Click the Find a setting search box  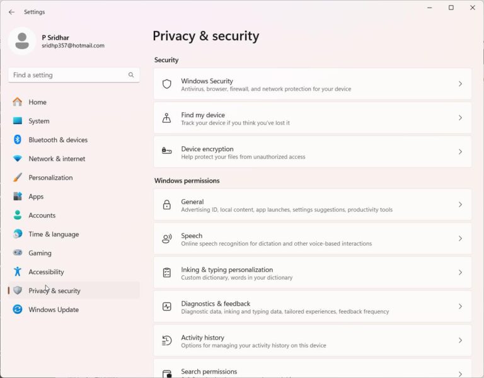[74, 75]
